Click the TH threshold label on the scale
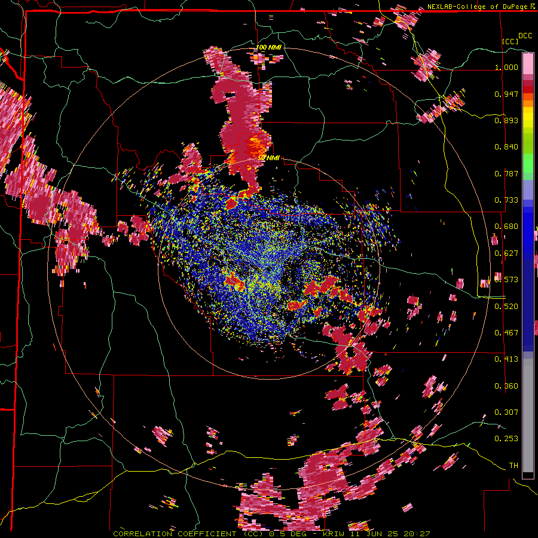This screenshot has width=538, height=538. point(513,466)
